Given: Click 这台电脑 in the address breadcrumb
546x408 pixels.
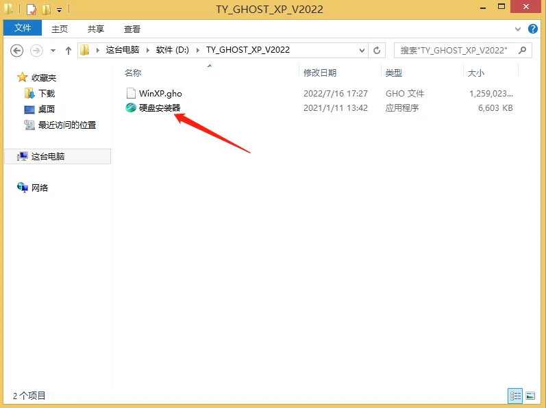Looking at the screenshot, I should click(x=123, y=50).
